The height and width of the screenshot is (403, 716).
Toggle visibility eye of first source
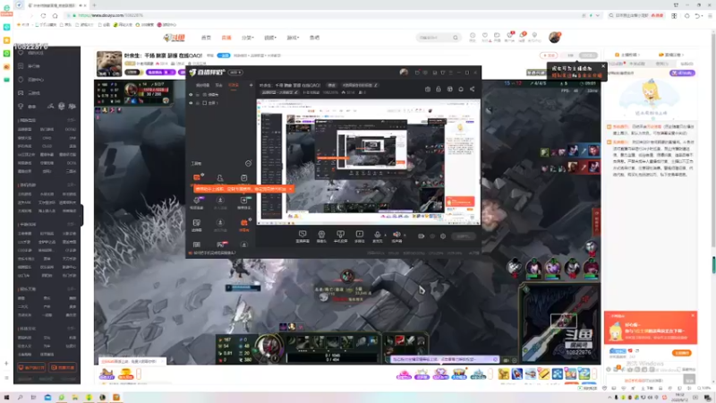click(191, 95)
